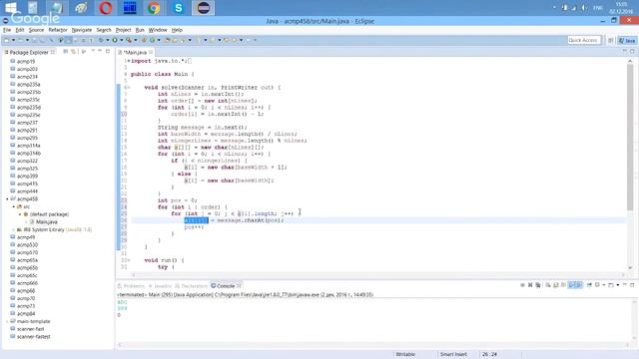Click the New file toolbar icon

7,40
